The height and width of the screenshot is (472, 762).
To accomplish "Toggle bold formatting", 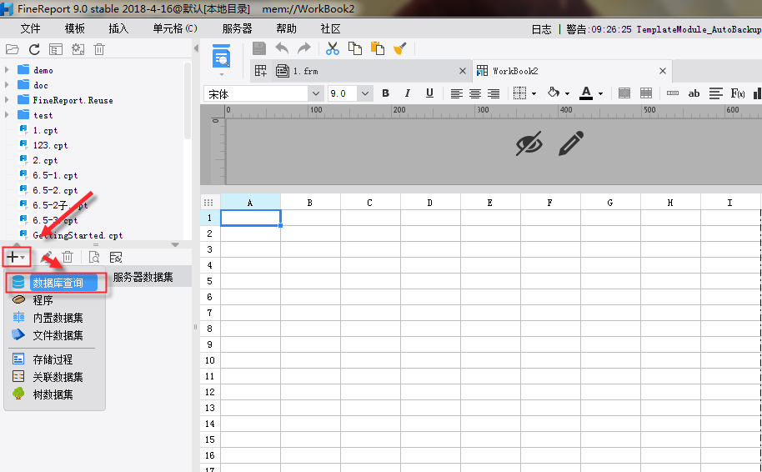I will pos(385,93).
